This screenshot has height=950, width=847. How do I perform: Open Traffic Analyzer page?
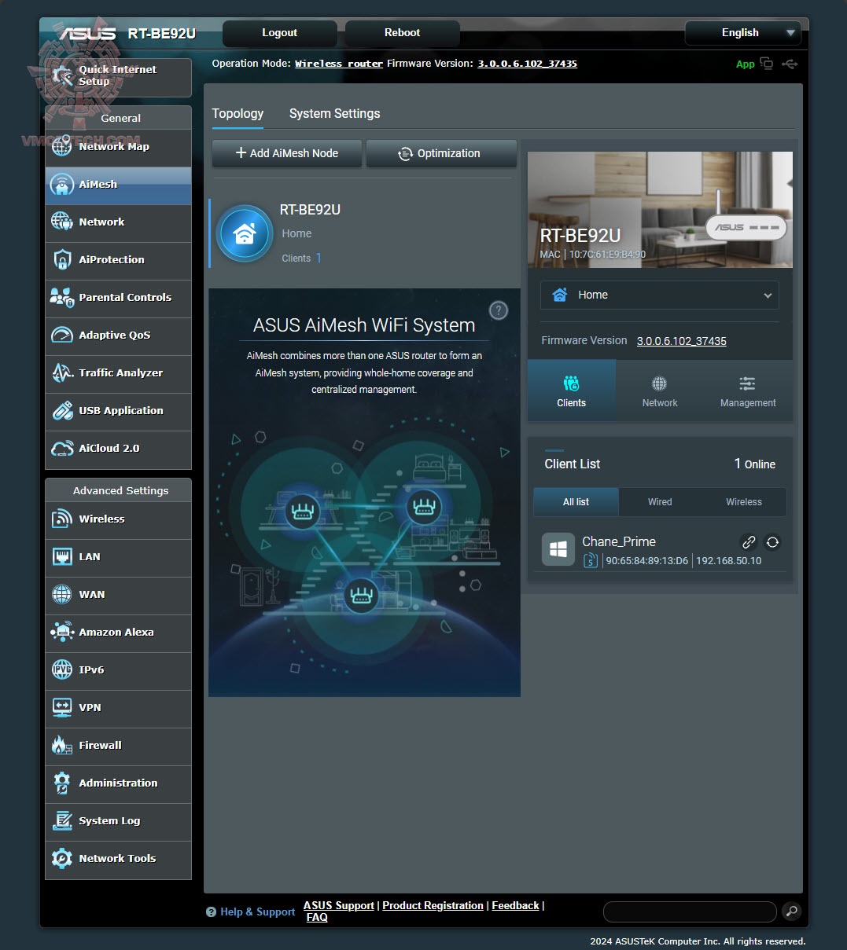tap(118, 373)
